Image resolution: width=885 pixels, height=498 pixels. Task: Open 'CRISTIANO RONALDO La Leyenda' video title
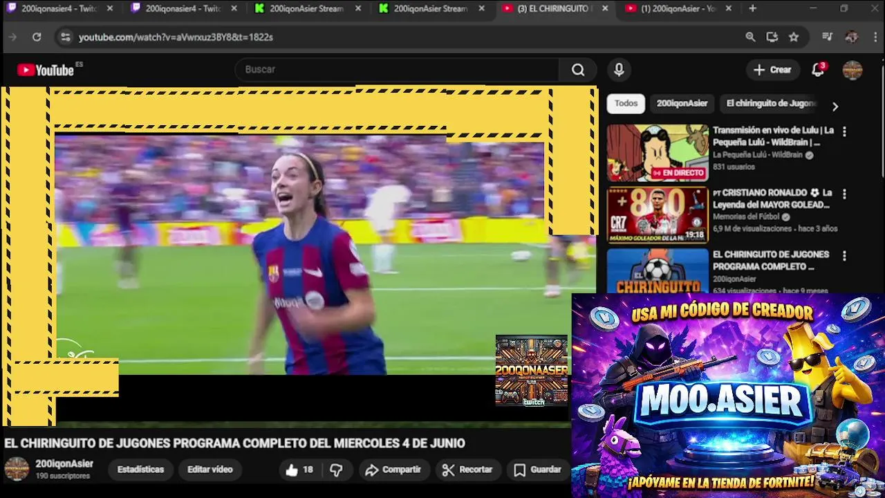(772, 199)
